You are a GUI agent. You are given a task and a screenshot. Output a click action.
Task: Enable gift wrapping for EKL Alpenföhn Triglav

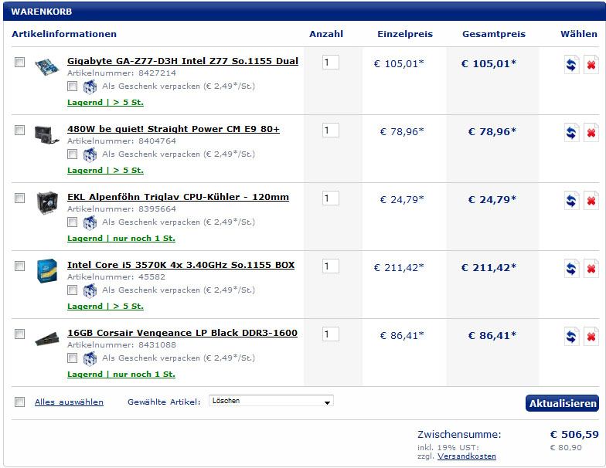tap(73, 222)
